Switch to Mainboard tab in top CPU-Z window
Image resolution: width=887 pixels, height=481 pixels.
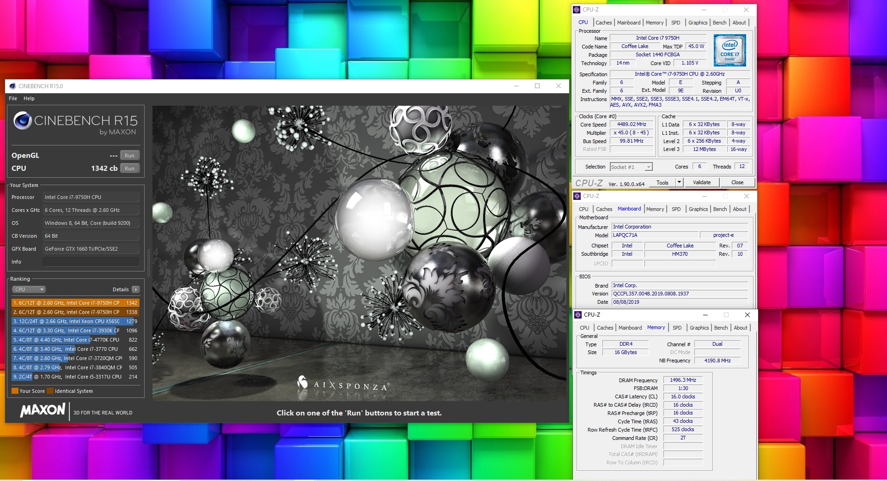629,23
